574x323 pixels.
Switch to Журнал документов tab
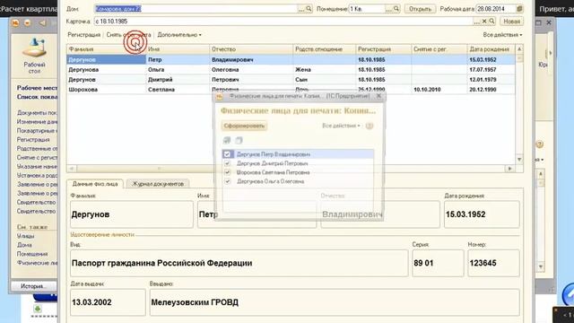tap(158, 184)
